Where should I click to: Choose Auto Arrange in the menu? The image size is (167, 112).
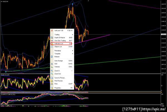coord(62,61)
